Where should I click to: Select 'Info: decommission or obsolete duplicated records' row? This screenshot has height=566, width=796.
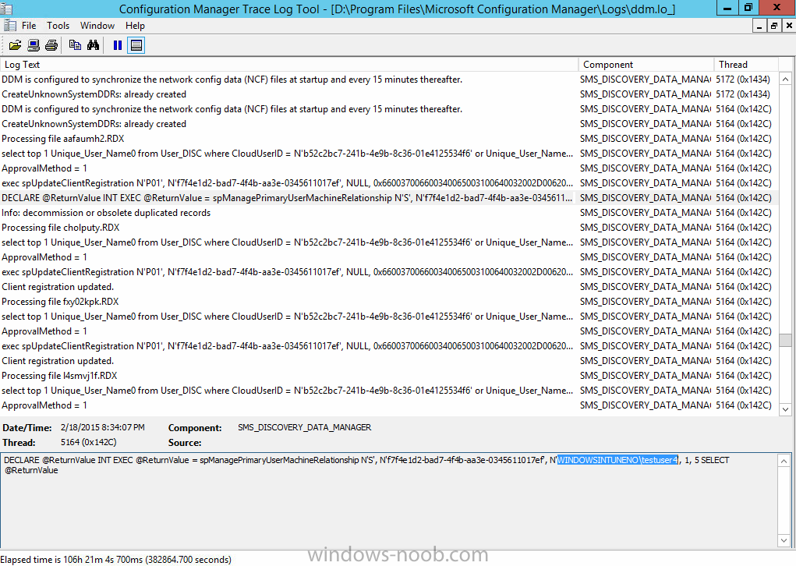[x=389, y=213]
